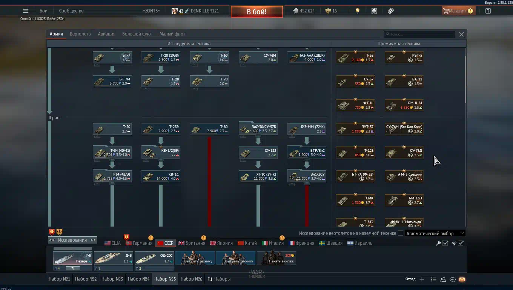The height and width of the screenshot is (290, 513).
Task: Select the СУ-122 vehicle card
Action: click(x=258, y=153)
